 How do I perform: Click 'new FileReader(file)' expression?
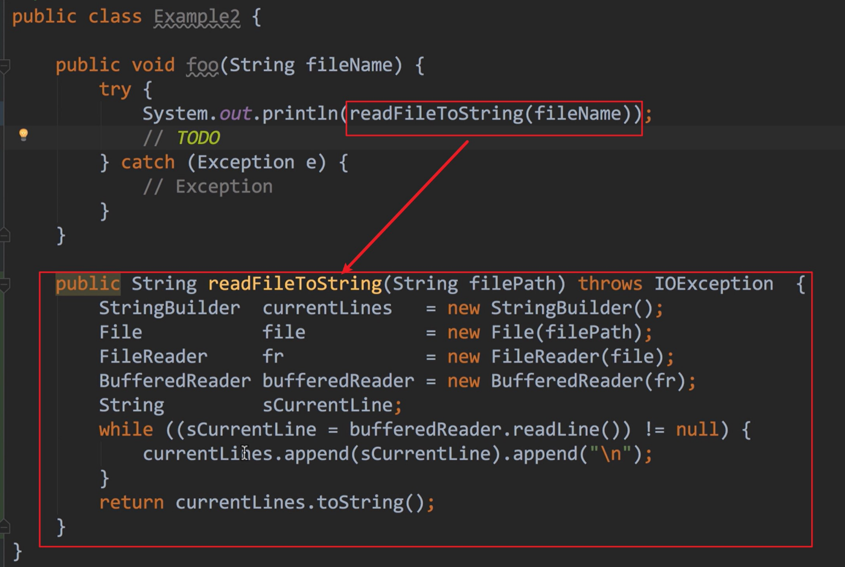(x=556, y=356)
